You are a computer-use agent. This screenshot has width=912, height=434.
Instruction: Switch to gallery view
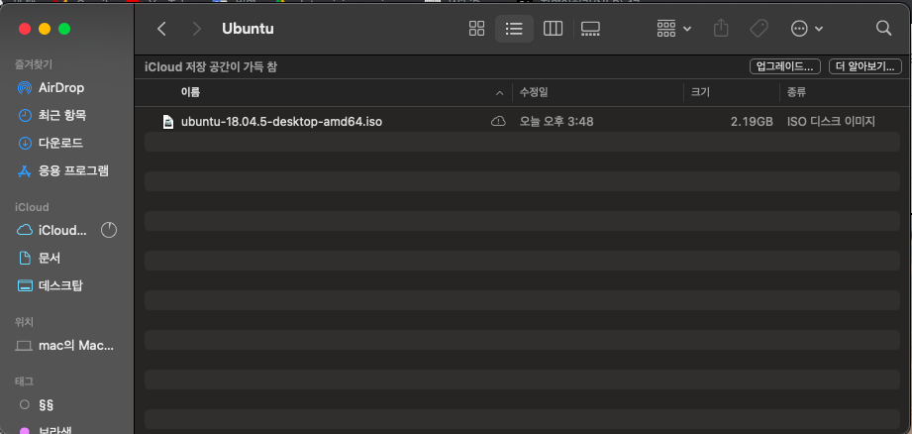click(x=590, y=29)
